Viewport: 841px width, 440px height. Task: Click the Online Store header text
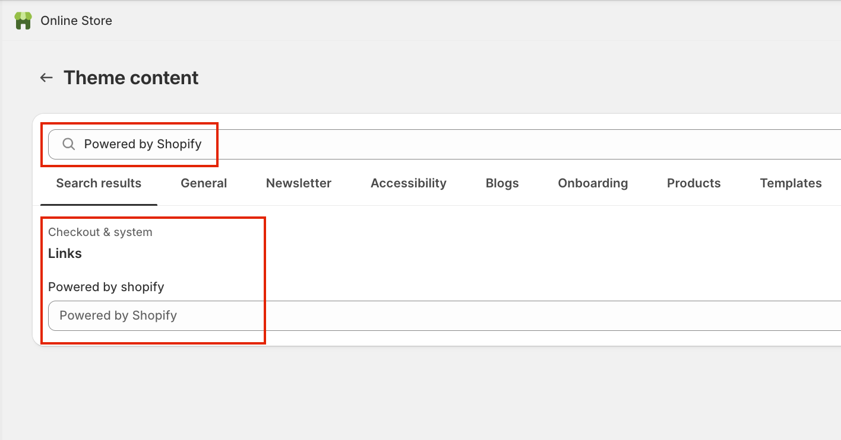click(x=76, y=21)
